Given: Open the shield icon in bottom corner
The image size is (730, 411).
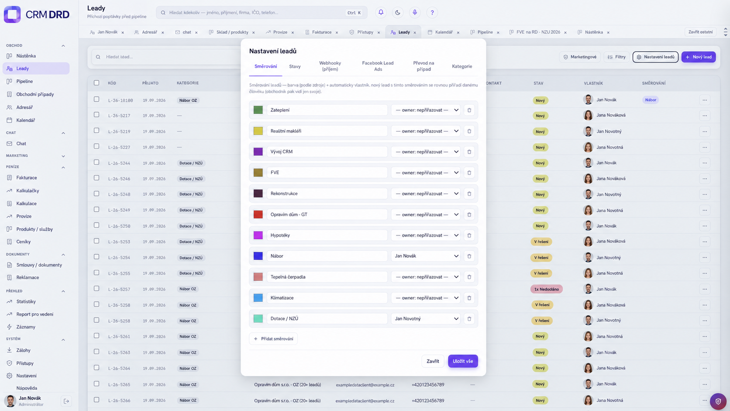Looking at the screenshot, I should pyautogui.click(x=718, y=401).
